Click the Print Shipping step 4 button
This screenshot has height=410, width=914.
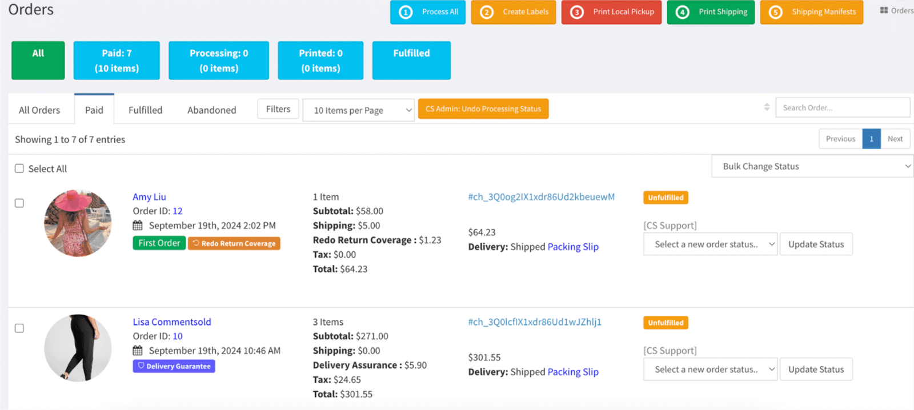(x=711, y=12)
